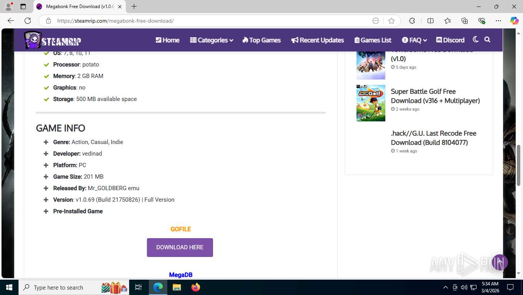Open Super Battle Golf thumbnail image
This screenshot has height=295, width=523.
click(x=371, y=103)
